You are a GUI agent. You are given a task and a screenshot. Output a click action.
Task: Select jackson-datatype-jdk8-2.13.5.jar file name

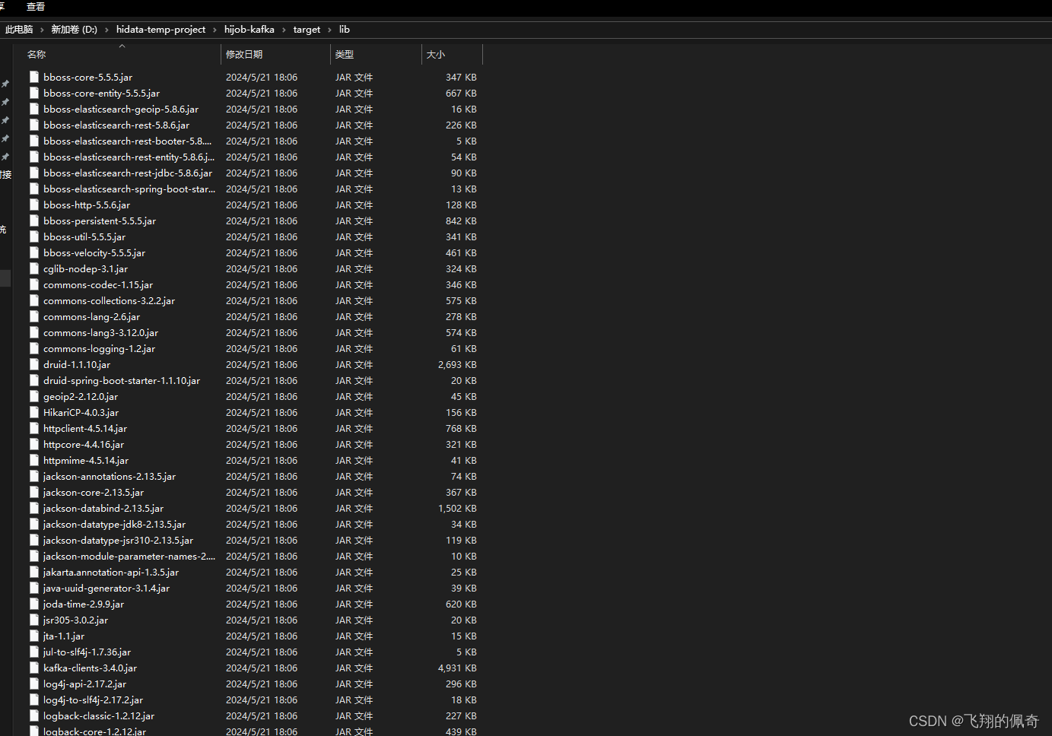coord(114,524)
